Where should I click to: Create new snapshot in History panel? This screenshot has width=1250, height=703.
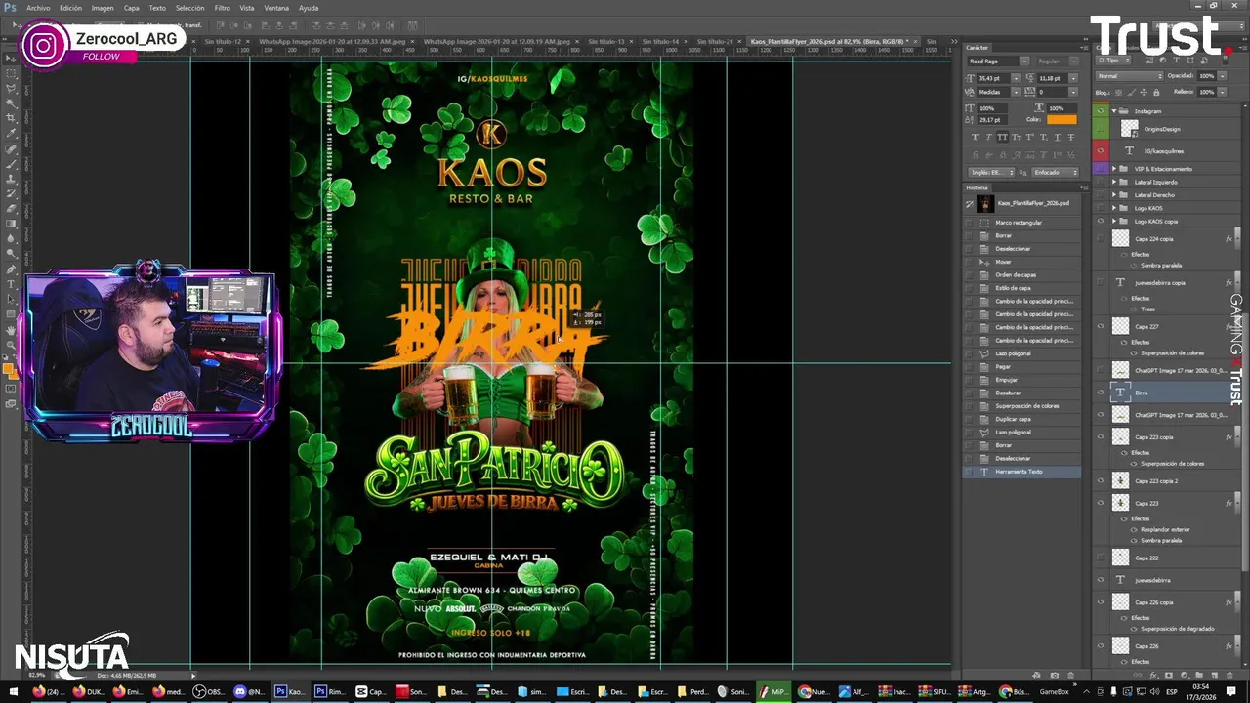pos(1054,675)
